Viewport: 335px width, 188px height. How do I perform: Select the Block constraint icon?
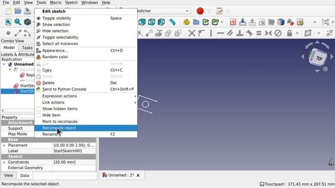click(278, 33)
